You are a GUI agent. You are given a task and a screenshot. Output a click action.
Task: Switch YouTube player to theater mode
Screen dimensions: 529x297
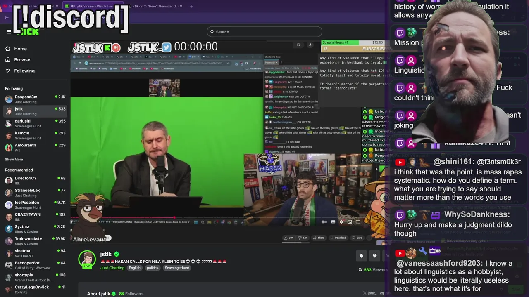tap(358, 222)
